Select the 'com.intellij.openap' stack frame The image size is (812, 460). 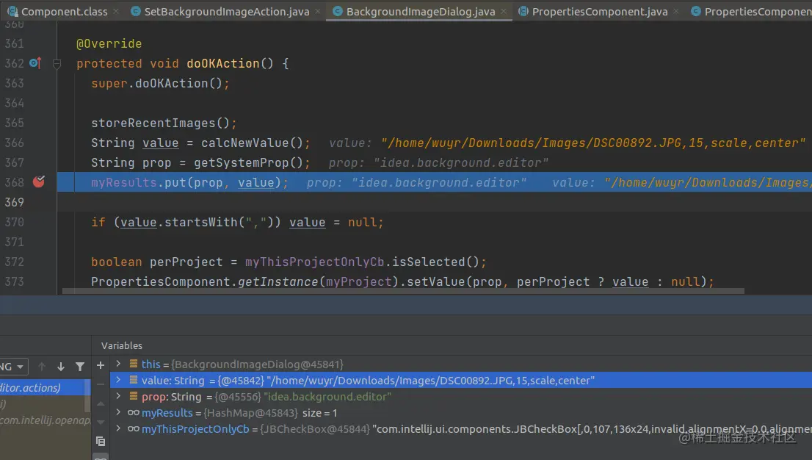tap(45, 420)
